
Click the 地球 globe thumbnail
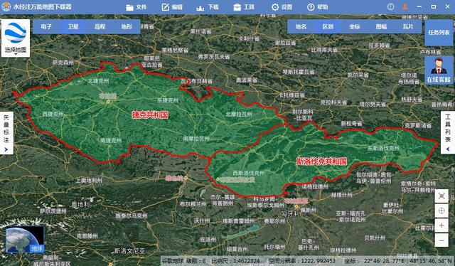(25, 240)
